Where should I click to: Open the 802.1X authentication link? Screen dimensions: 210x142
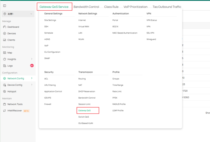[x=115, y=26]
